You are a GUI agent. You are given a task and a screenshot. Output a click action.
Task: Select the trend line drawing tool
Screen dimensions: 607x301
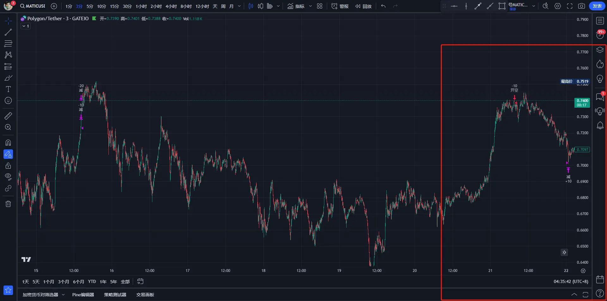click(x=8, y=32)
